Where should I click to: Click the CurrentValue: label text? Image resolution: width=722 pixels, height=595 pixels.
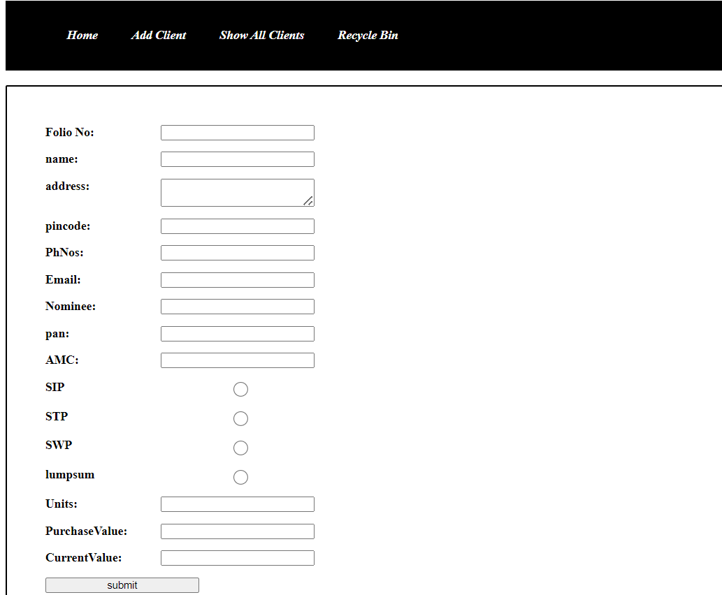83,558
